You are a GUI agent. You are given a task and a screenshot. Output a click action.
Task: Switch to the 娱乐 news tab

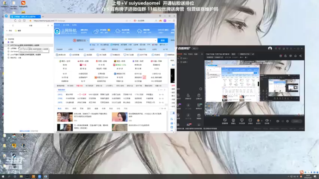click(67, 109)
